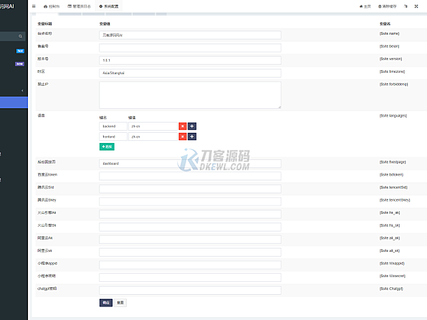Click the timezone input Asia/Shanghai
The height and width of the screenshot is (320, 427).
(190, 73)
